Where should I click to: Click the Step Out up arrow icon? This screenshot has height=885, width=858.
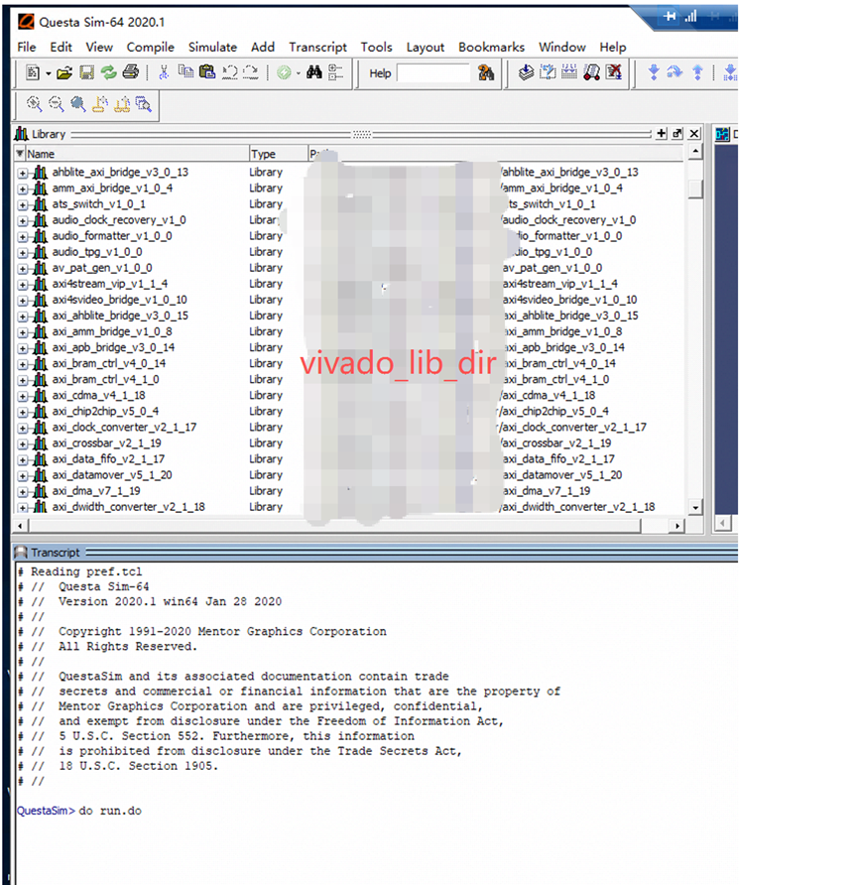point(697,72)
